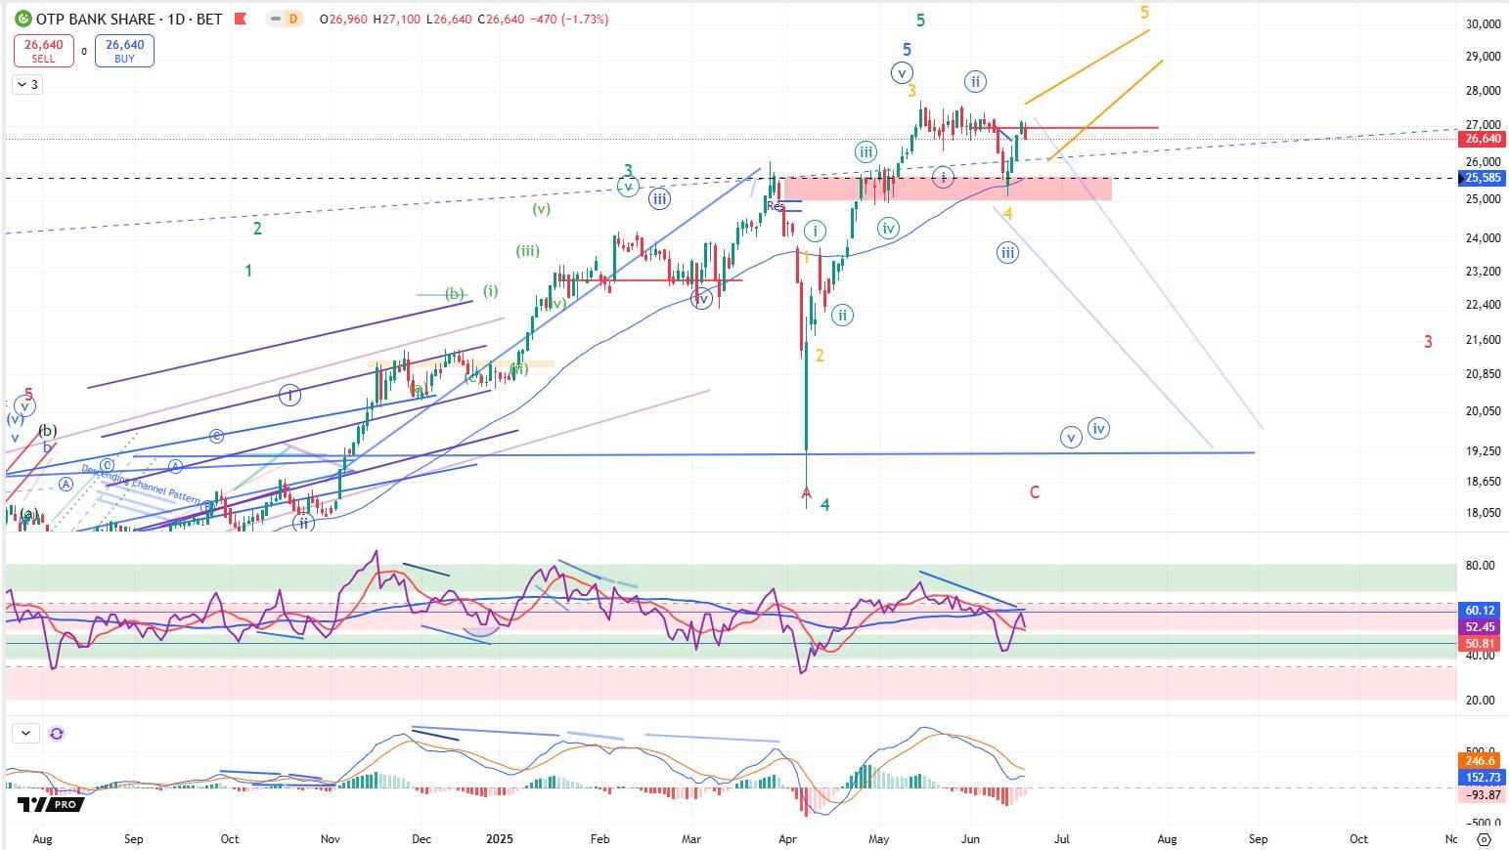The height and width of the screenshot is (850, 1509).
Task: Select the pink support zone rectangle
Action: click(x=949, y=189)
